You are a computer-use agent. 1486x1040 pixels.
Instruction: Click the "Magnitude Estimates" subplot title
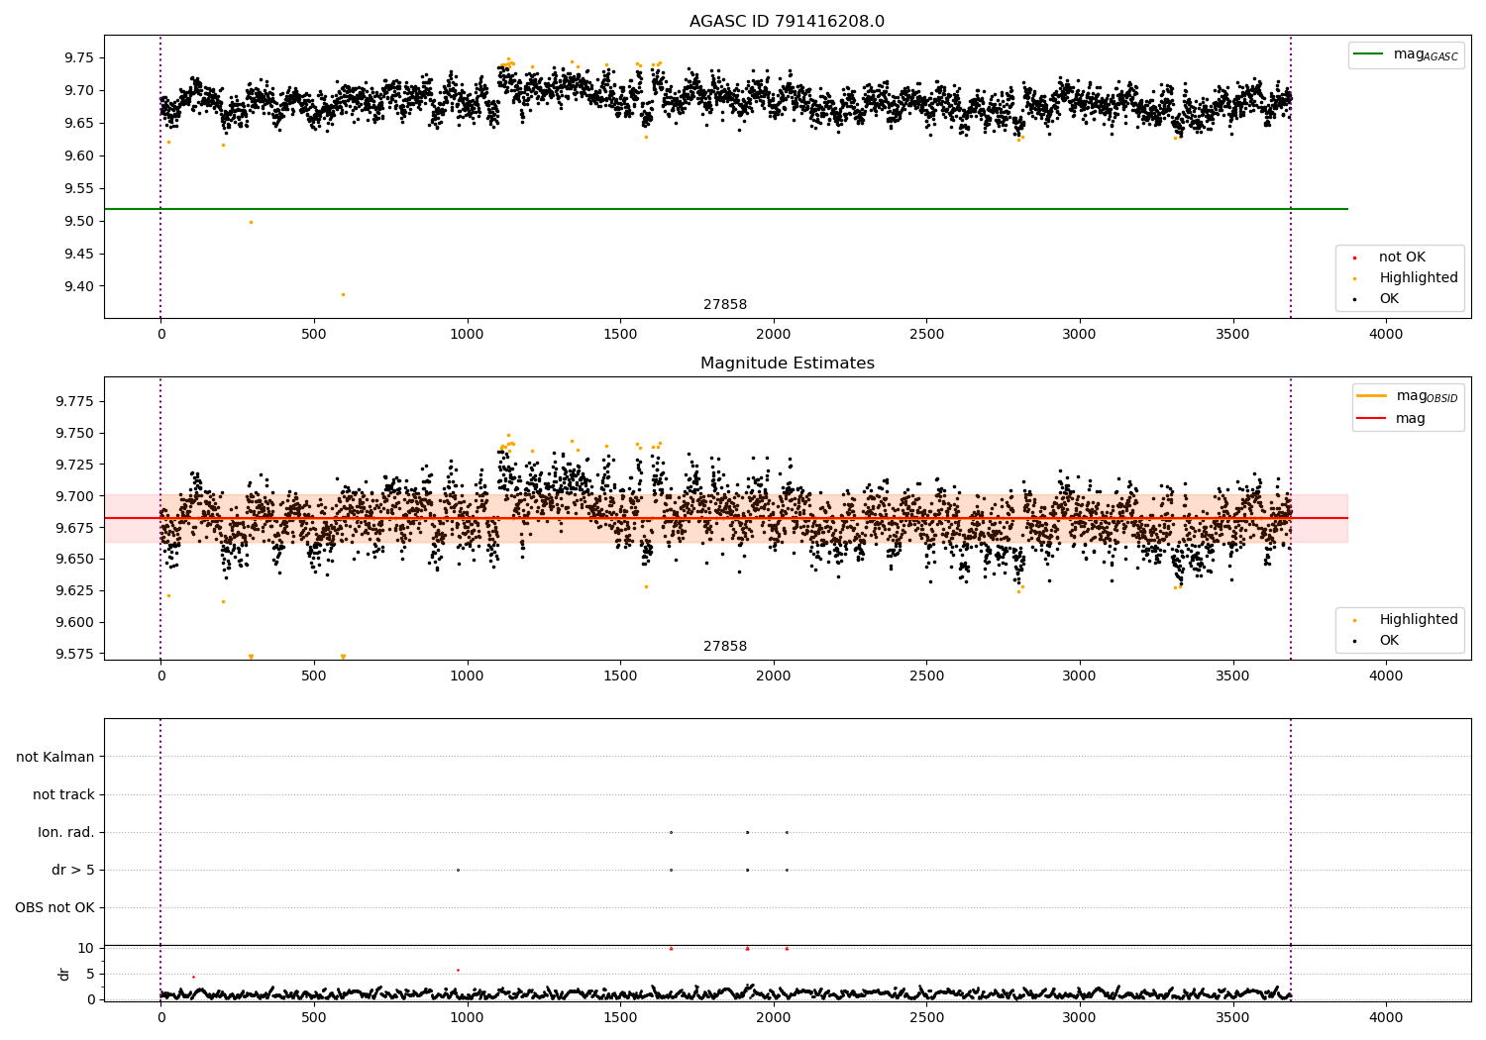pos(787,364)
